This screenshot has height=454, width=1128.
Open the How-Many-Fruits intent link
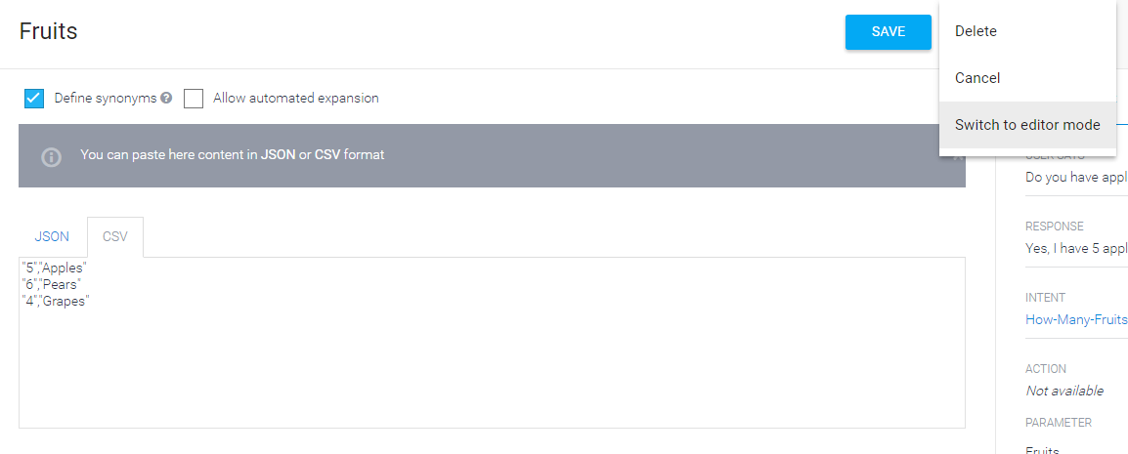(1076, 319)
